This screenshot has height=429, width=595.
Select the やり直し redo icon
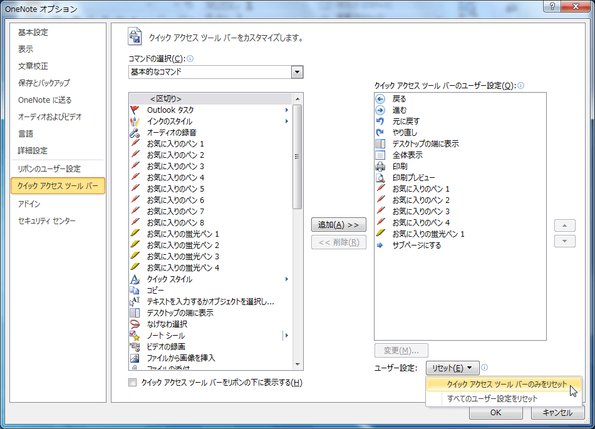380,133
